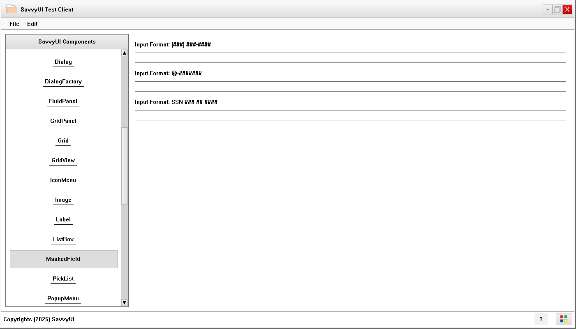The image size is (576, 329).
Task: Select the GridView component
Action: click(x=63, y=160)
